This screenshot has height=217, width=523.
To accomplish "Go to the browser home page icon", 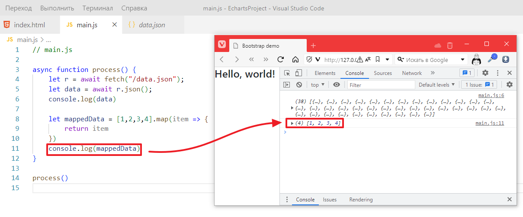I will (296, 60).
